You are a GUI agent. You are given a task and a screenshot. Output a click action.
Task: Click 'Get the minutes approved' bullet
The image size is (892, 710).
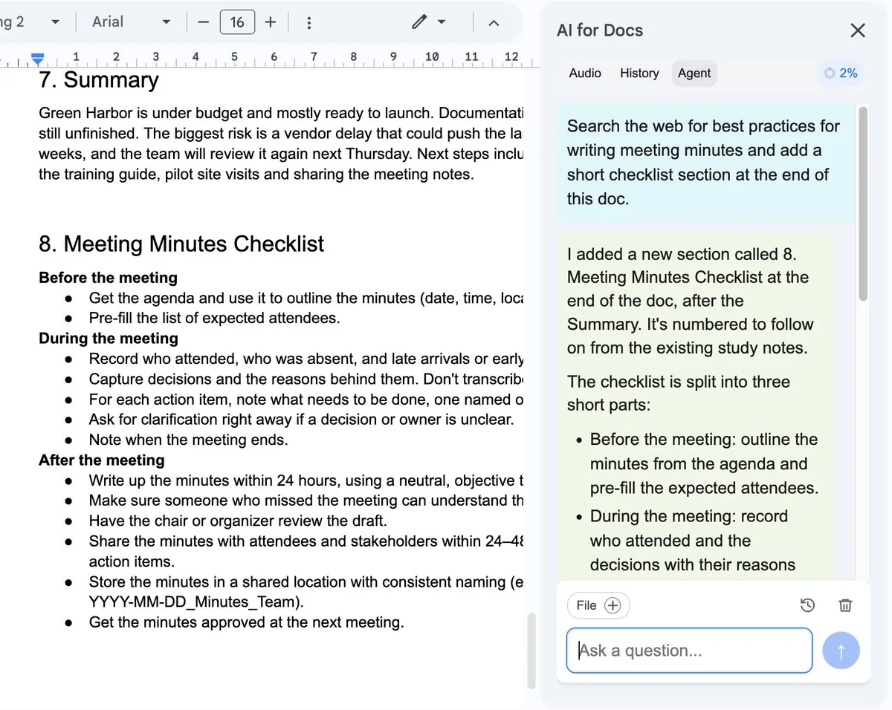(246, 622)
